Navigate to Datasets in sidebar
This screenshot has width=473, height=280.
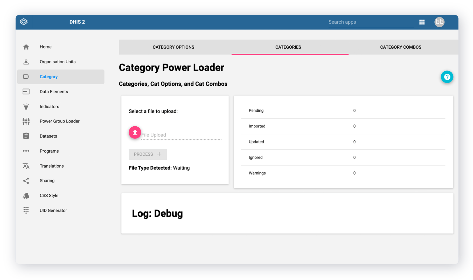coord(48,136)
